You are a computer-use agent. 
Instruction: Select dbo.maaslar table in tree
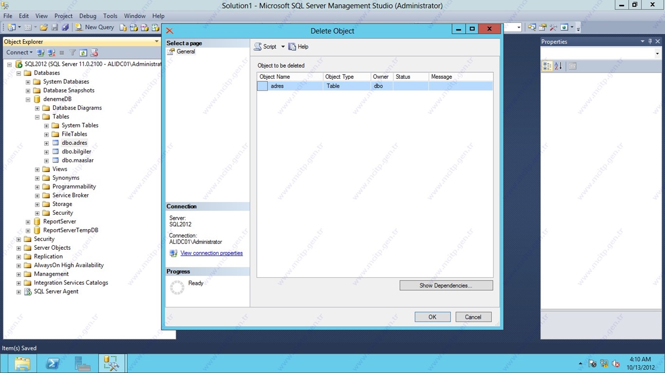[77, 160]
